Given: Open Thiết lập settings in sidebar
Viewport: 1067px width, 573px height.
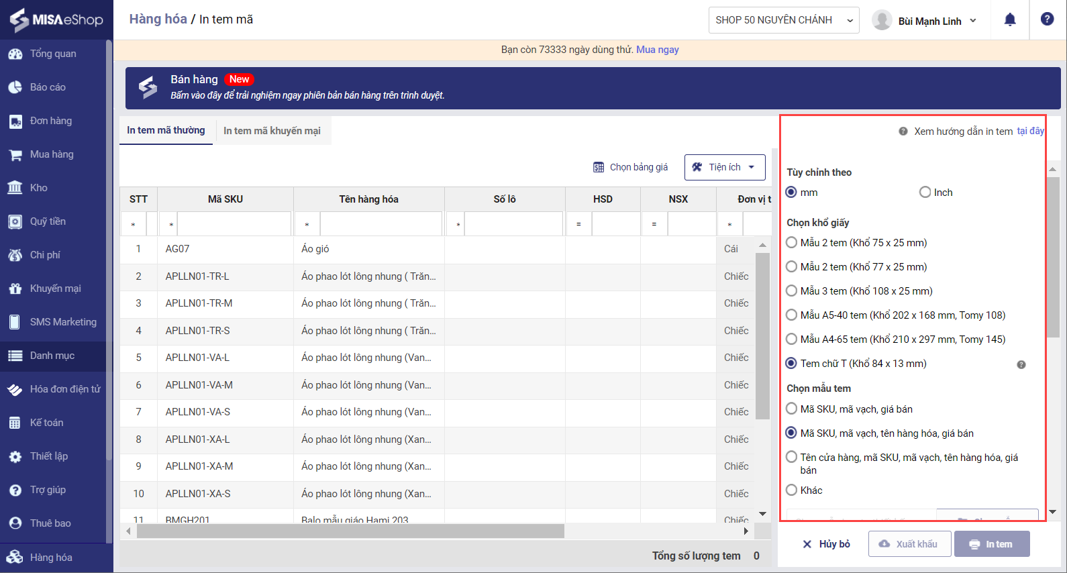Looking at the screenshot, I should [x=48, y=456].
